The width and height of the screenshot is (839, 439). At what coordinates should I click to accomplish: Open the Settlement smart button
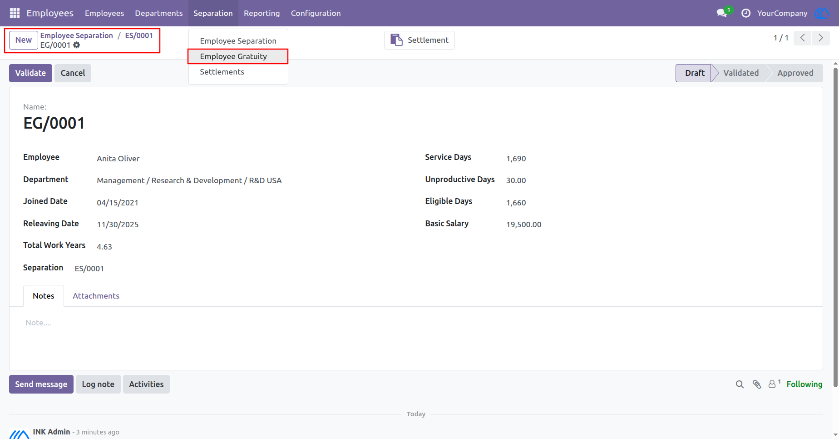(x=419, y=40)
